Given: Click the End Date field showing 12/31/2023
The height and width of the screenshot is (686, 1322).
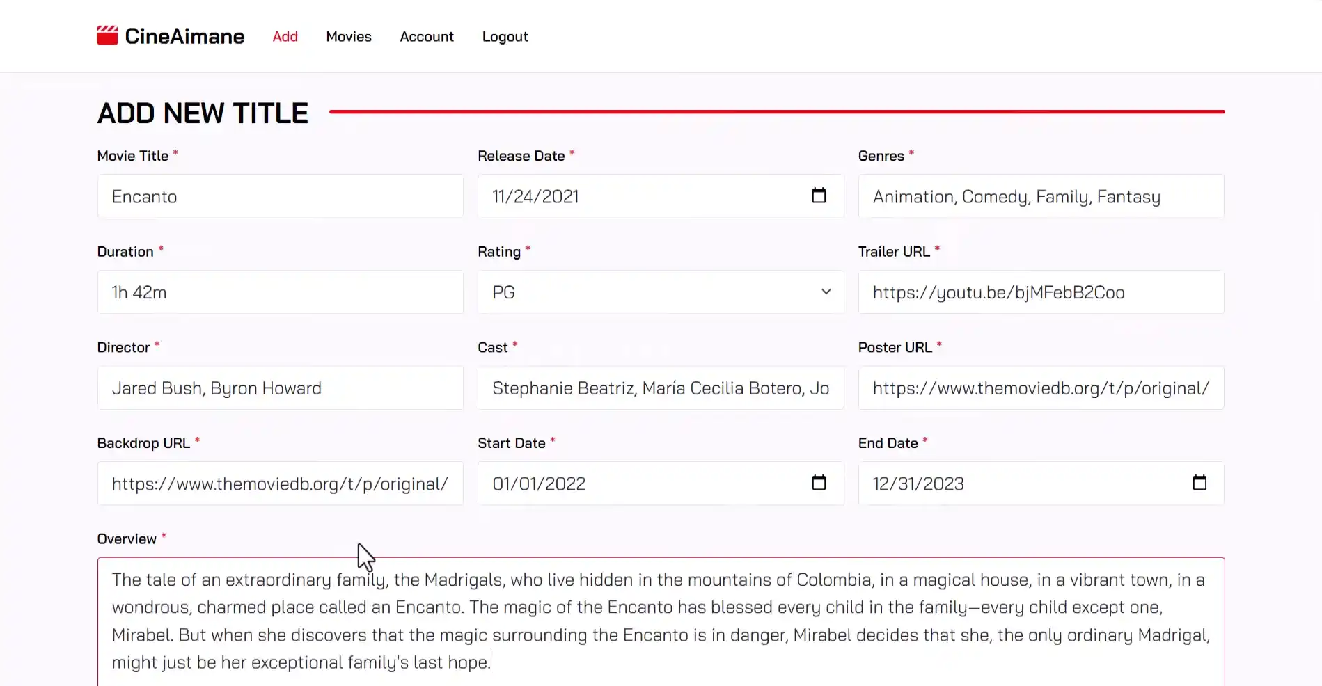Looking at the screenshot, I should [x=1041, y=484].
